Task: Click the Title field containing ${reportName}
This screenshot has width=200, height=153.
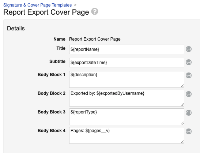Action: (127, 49)
